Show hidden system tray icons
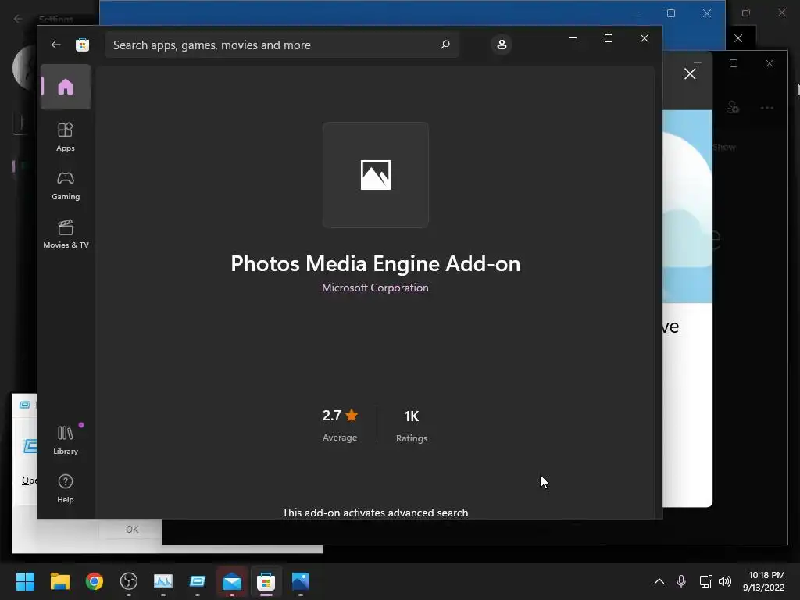 pos(659,581)
